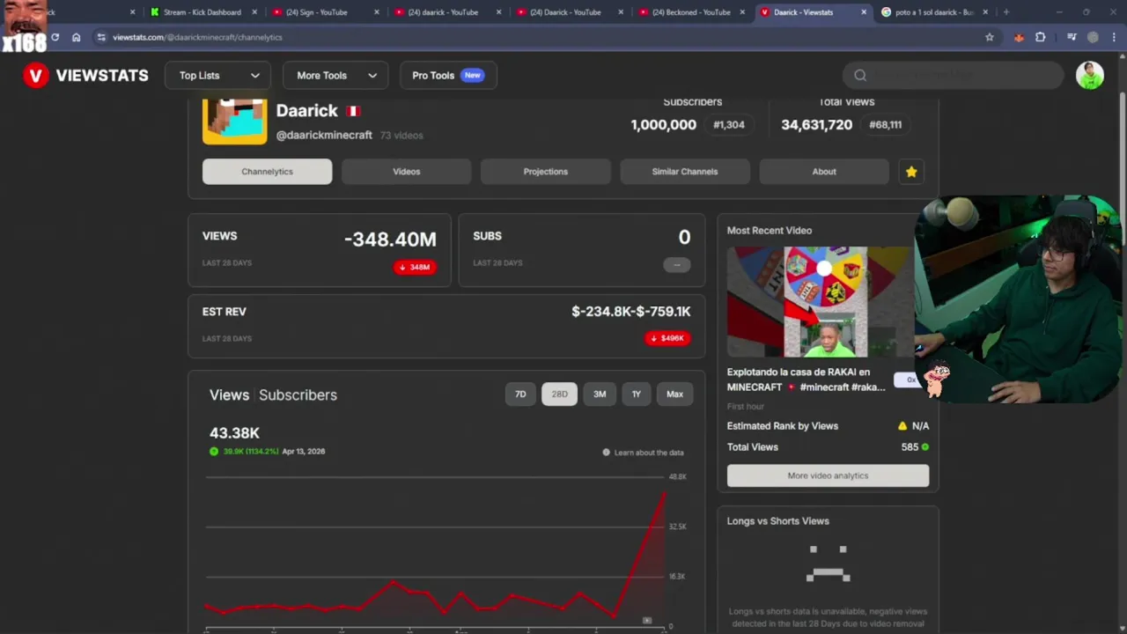Click the info icon beside Learn about the data
The image size is (1127, 634).
pyautogui.click(x=606, y=453)
